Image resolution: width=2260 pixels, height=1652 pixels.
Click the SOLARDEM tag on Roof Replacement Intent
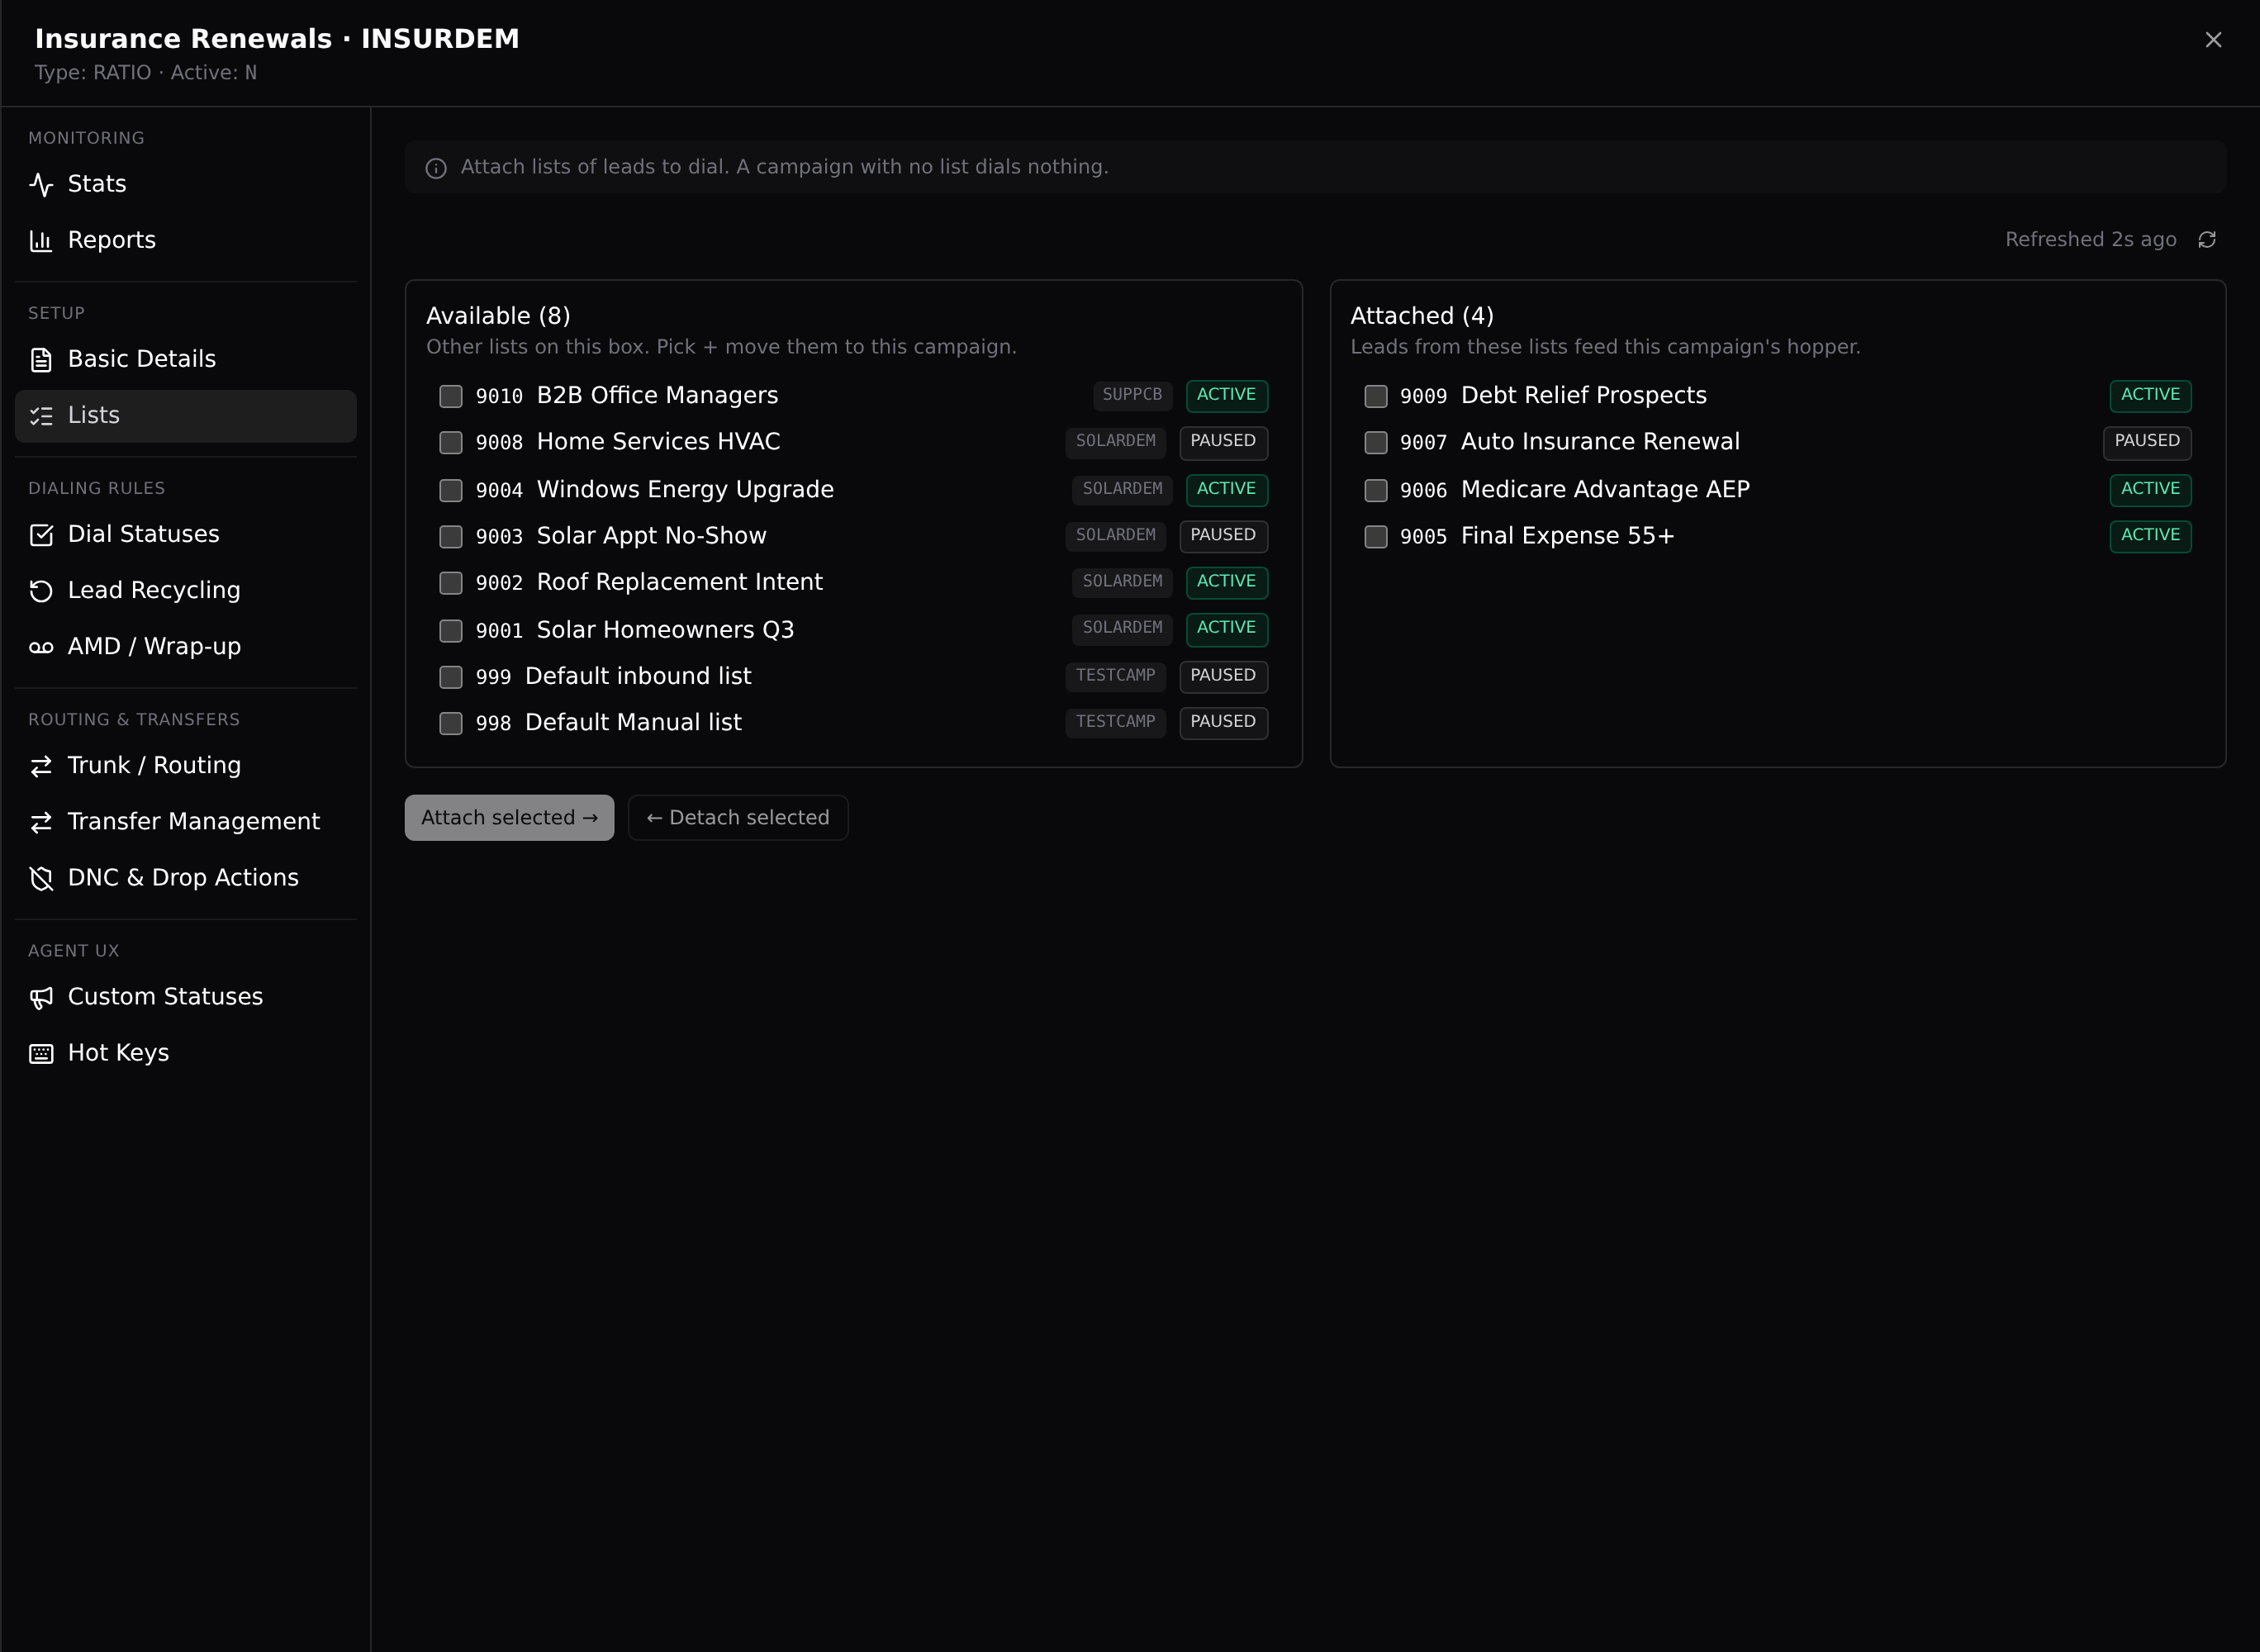1122,581
